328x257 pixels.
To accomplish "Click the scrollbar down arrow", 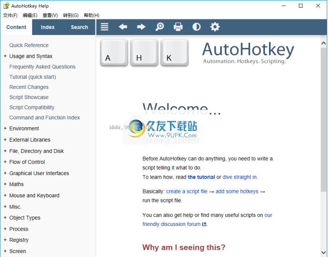I will (x=323, y=252).
